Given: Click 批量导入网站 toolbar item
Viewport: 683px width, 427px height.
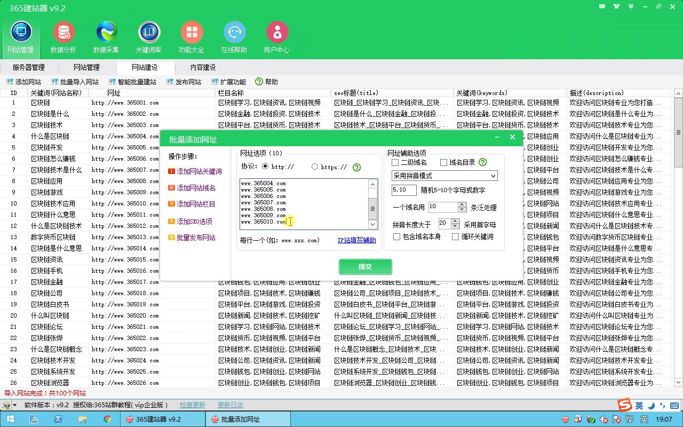Looking at the screenshot, I should coord(75,82).
